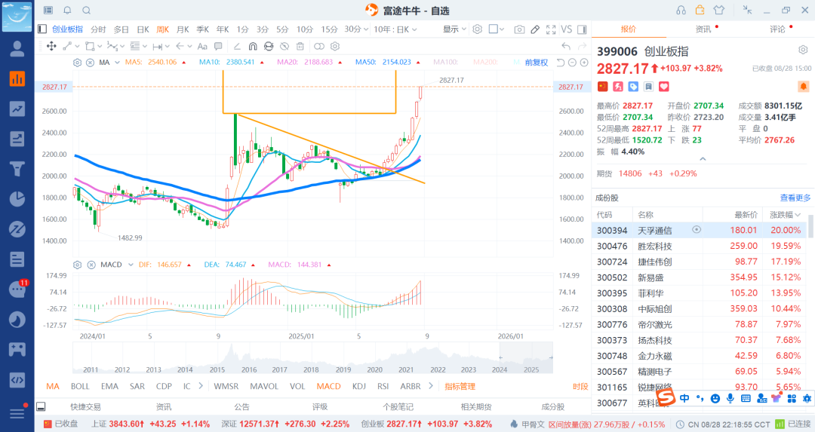Open 指标管理 indicator management

pyautogui.click(x=460, y=386)
